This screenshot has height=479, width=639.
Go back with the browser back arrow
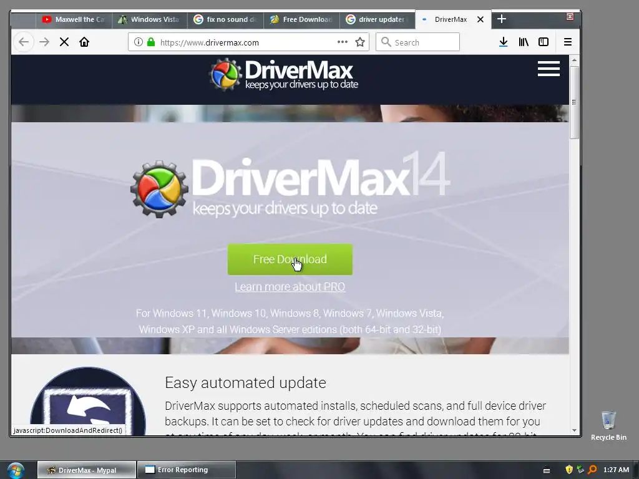pyautogui.click(x=24, y=42)
